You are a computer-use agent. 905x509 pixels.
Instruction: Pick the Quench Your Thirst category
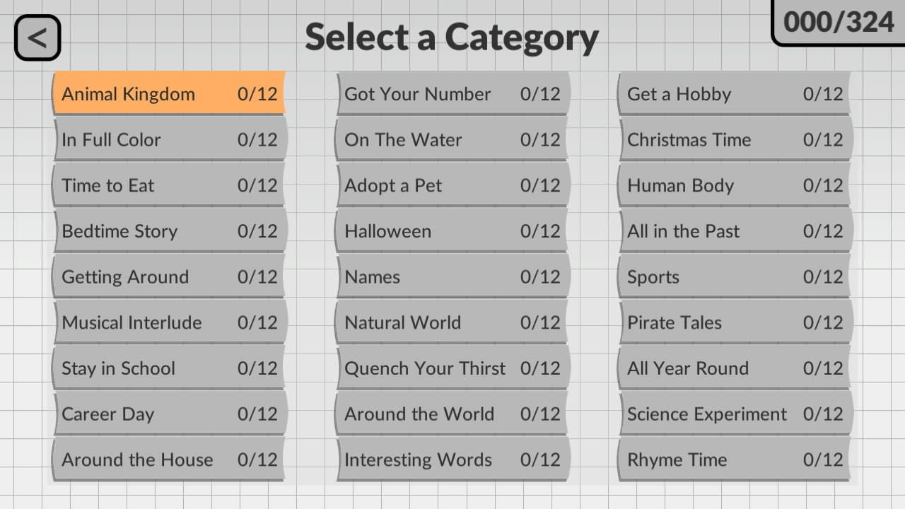click(452, 368)
